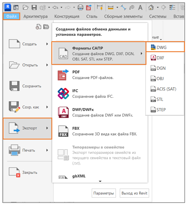Click the Revit application logo icon

tap(8, 7)
